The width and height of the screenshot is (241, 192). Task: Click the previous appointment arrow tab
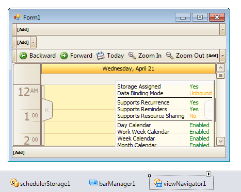coord(47,110)
